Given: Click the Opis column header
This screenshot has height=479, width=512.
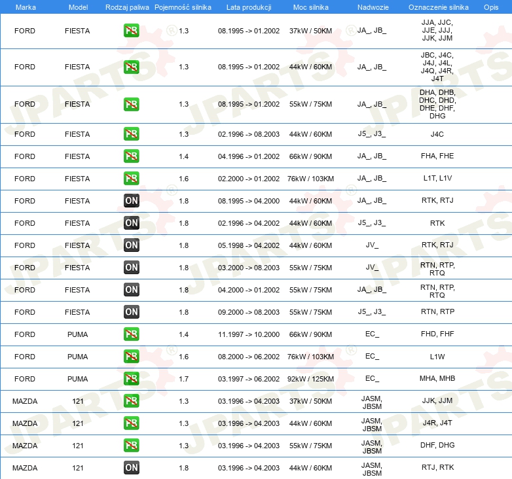Looking at the screenshot, I should point(491,7).
